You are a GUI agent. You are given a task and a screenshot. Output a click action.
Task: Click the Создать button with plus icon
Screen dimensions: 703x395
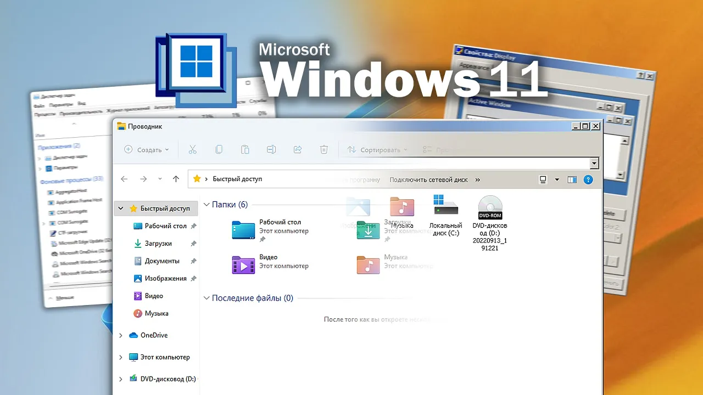[147, 149]
